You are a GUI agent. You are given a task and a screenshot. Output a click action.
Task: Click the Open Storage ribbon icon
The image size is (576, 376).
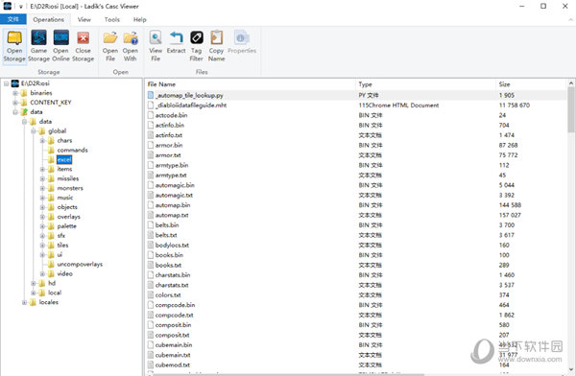coord(14,46)
